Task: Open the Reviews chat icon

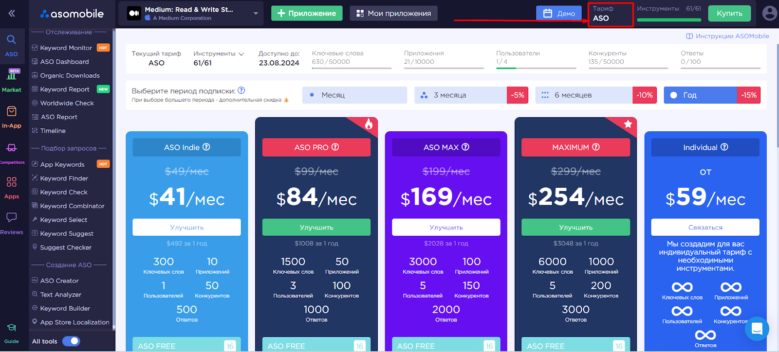Action: (x=12, y=217)
